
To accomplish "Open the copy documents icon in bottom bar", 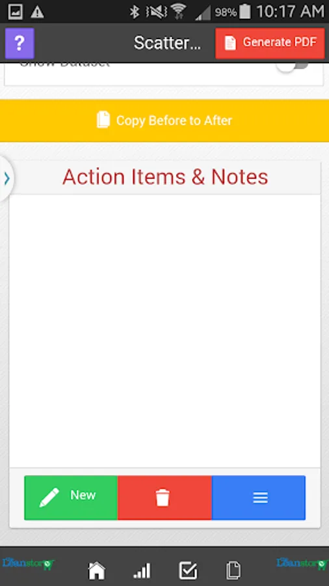I will (233, 570).
